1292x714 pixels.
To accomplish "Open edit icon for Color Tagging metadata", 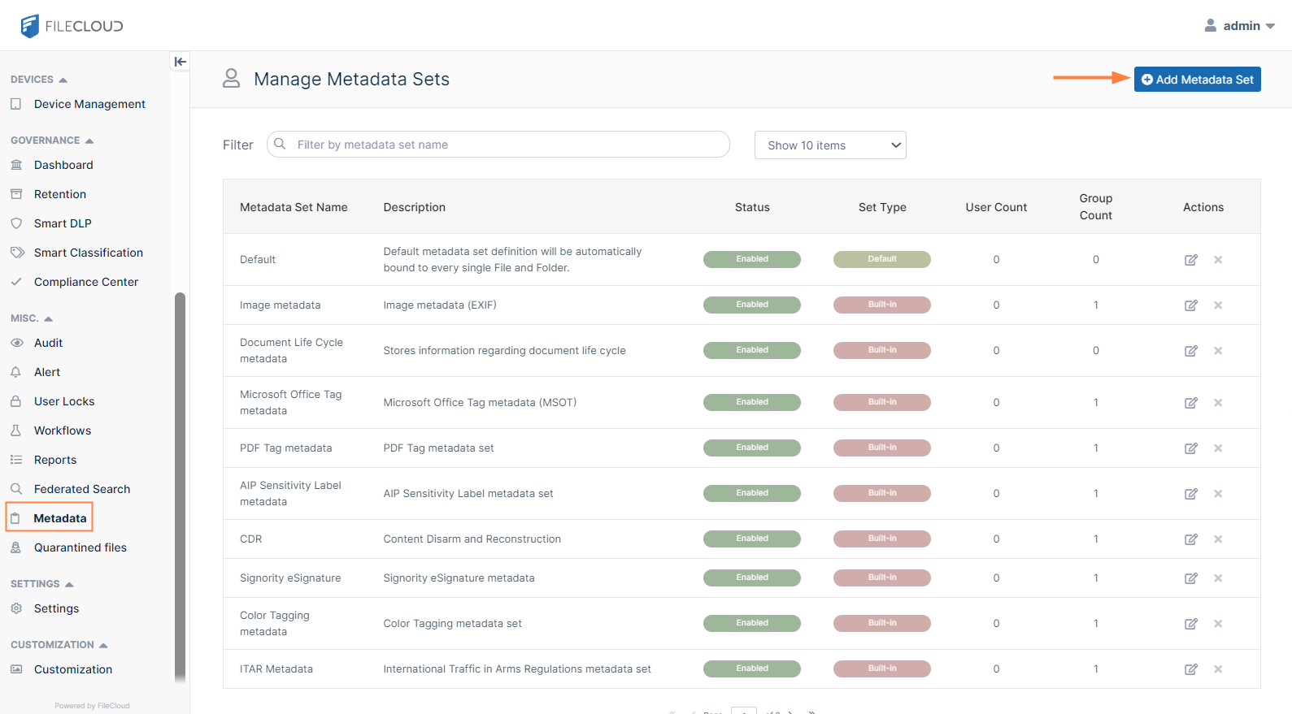I will pyautogui.click(x=1190, y=624).
